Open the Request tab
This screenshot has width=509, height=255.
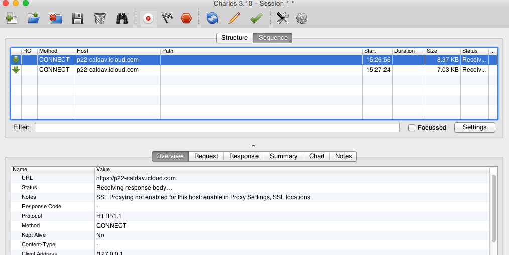[206, 156]
